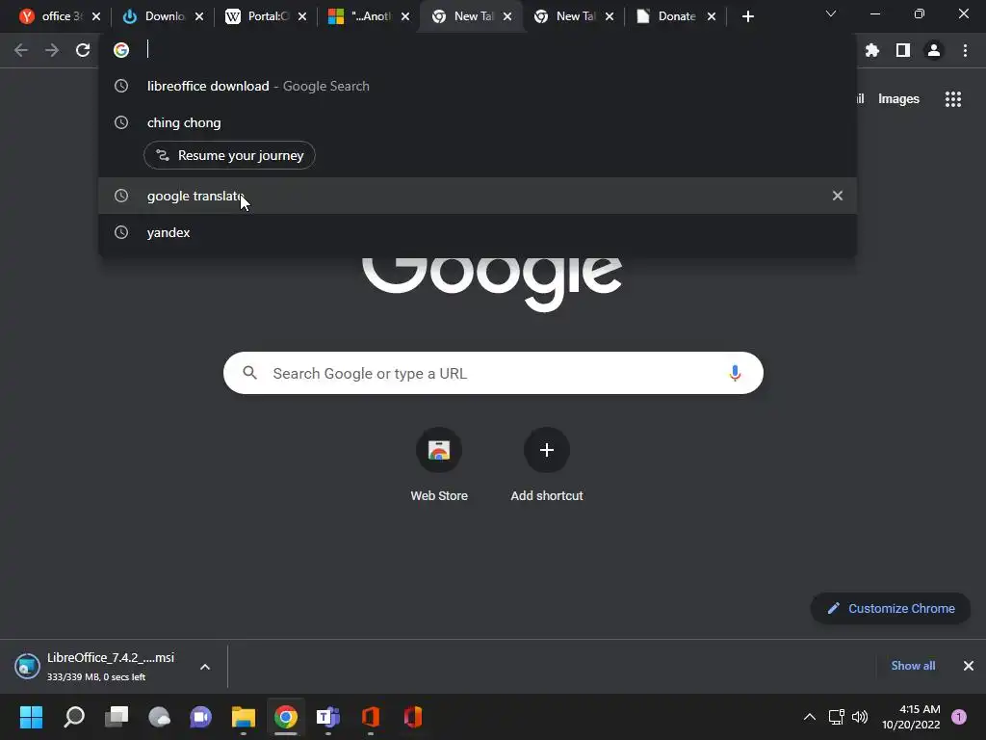Switch to the second New Tab

(x=566, y=16)
